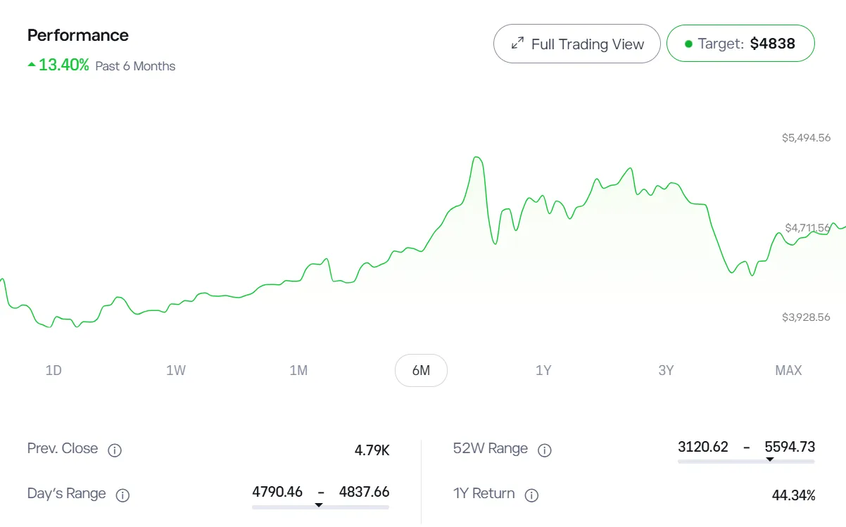Click the $4,711.56 axis label
The height and width of the screenshot is (527, 846).
point(807,228)
